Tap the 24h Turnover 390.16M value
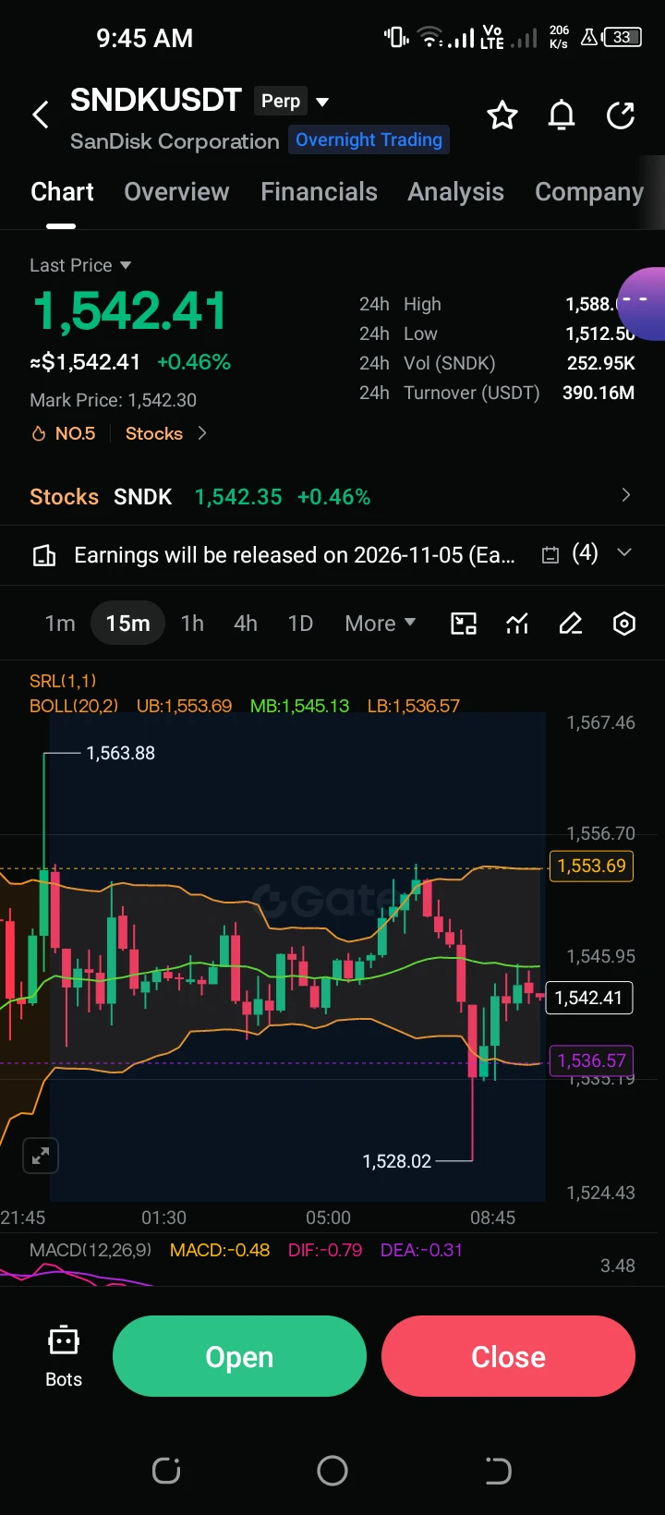 [598, 393]
